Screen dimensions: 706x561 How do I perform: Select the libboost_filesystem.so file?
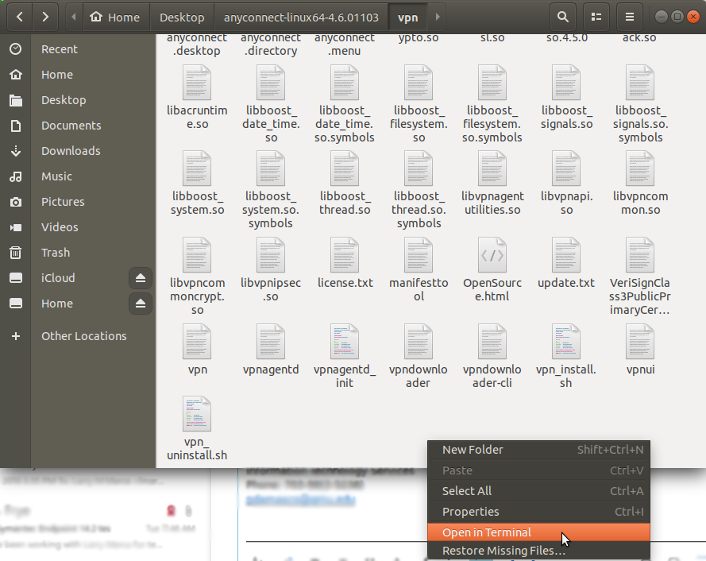[x=419, y=103]
